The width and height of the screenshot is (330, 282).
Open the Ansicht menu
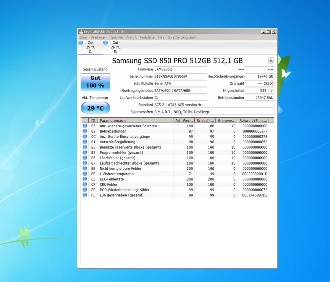[x=131, y=37]
